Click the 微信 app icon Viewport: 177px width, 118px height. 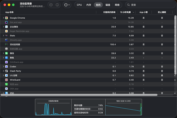[6, 53]
